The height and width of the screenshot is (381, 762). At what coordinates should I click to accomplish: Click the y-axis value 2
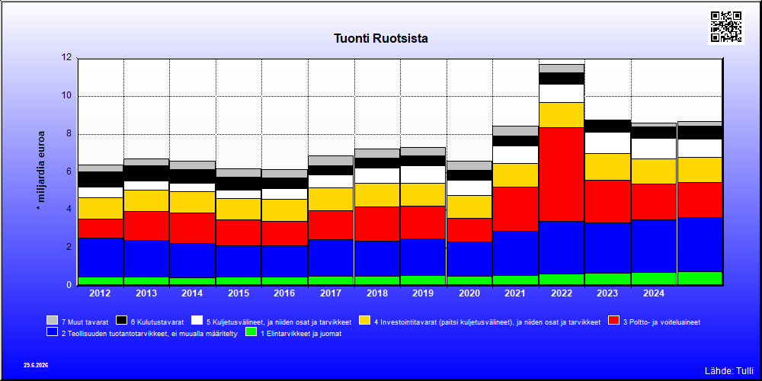click(x=69, y=247)
